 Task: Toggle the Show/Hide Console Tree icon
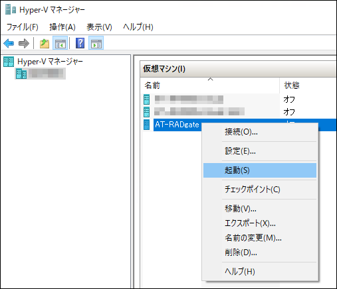click(60, 43)
